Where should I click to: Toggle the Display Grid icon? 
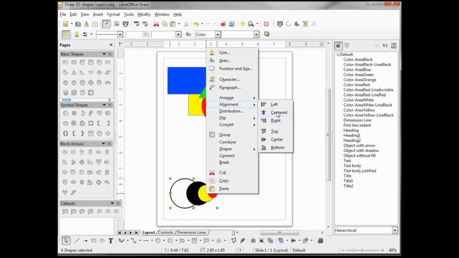66,34
